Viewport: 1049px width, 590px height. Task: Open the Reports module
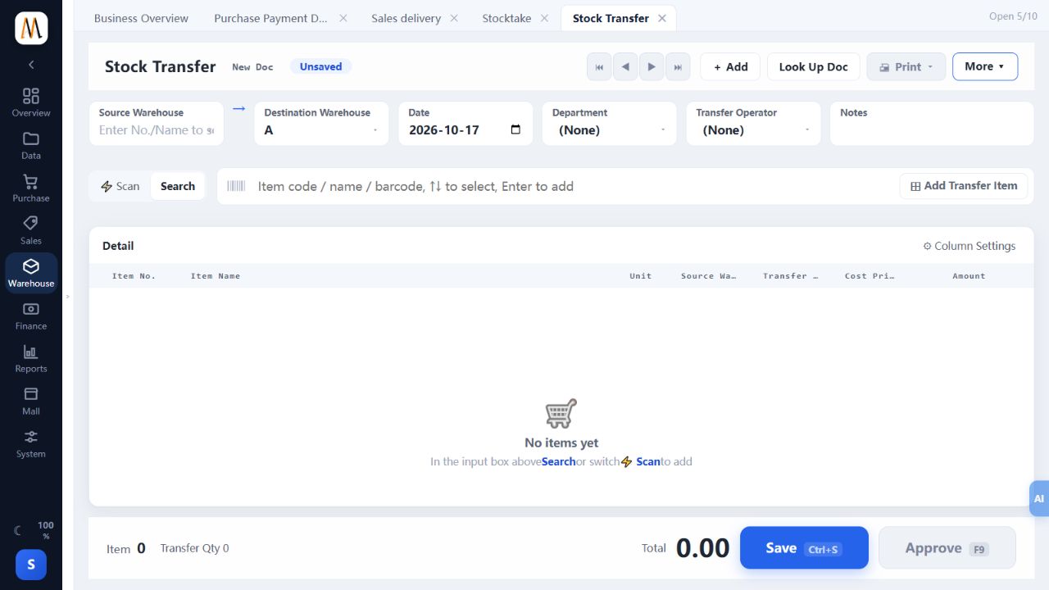pos(31,358)
